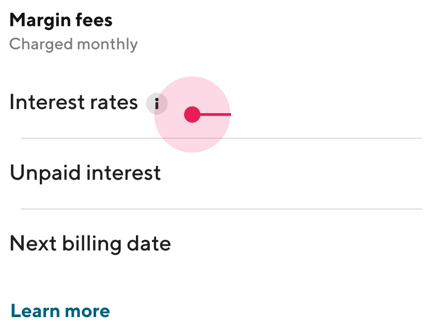Click the word "rates" before the info icon
The image size is (446, 328).
coord(115,103)
